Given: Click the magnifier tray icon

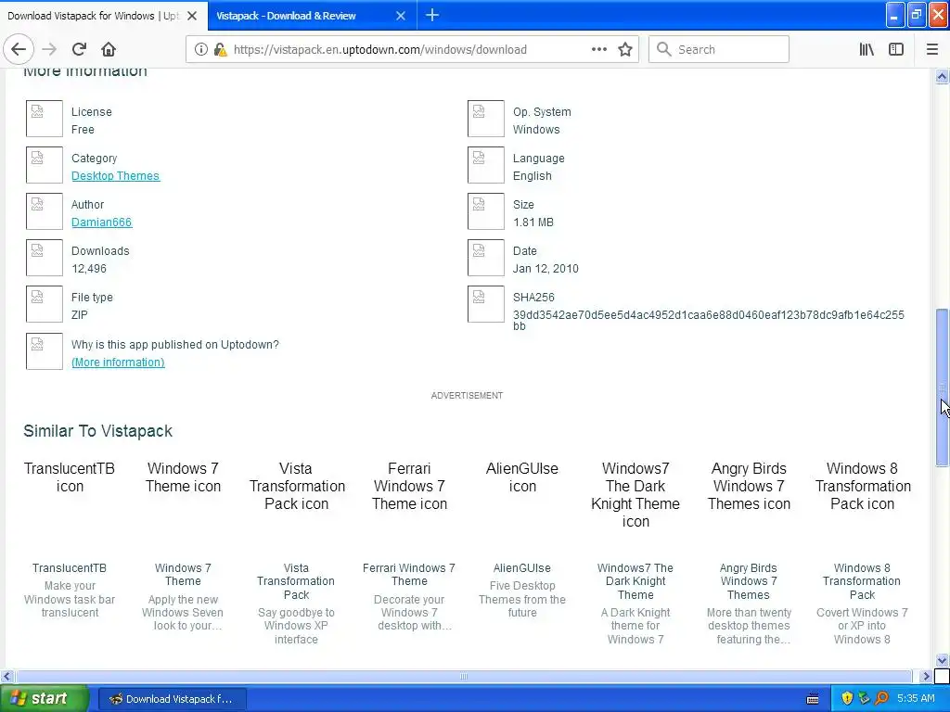Looking at the screenshot, I should point(881,699).
